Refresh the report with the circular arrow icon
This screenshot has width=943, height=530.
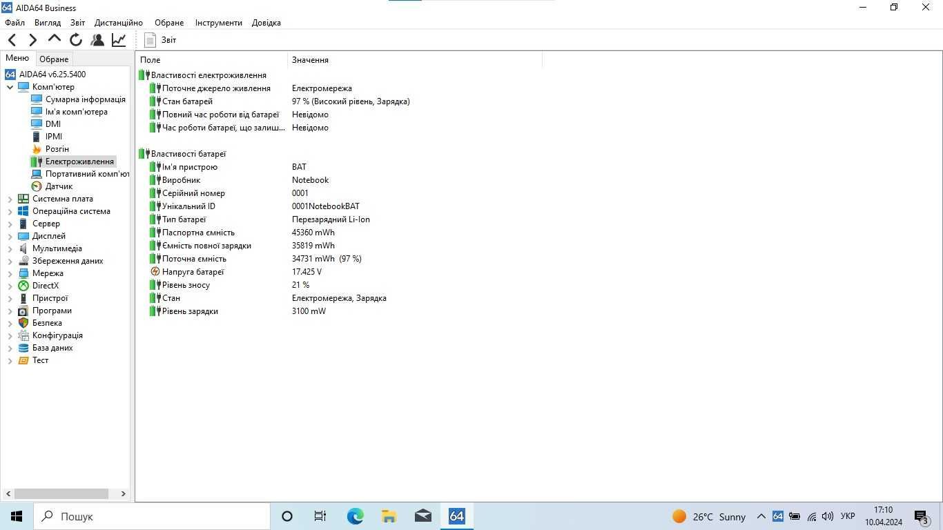click(76, 40)
